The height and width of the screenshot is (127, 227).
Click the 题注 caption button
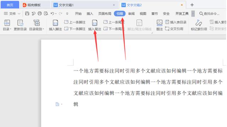159,25
